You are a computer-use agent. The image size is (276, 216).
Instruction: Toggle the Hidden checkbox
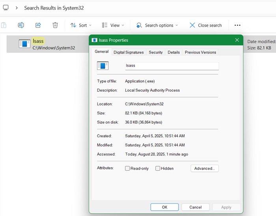158,168
